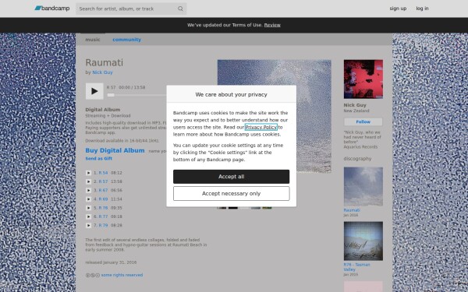The height and width of the screenshot is (292, 468).
Task: Play track 3 R 67
Action: (88, 191)
